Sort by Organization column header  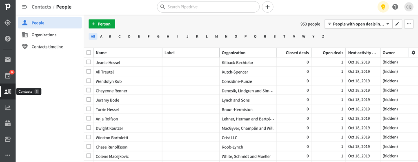click(248, 53)
